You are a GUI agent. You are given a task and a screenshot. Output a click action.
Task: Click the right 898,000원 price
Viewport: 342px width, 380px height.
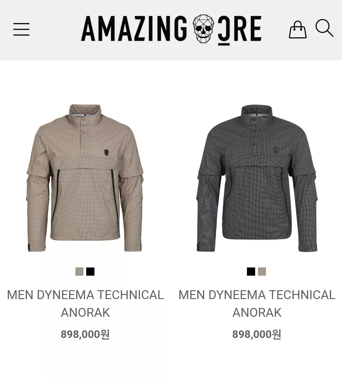257,334
